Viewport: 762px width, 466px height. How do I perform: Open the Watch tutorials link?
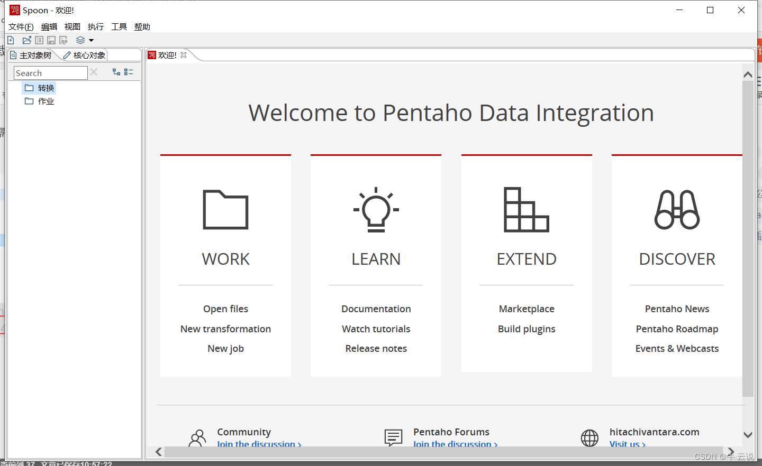(x=376, y=329)
